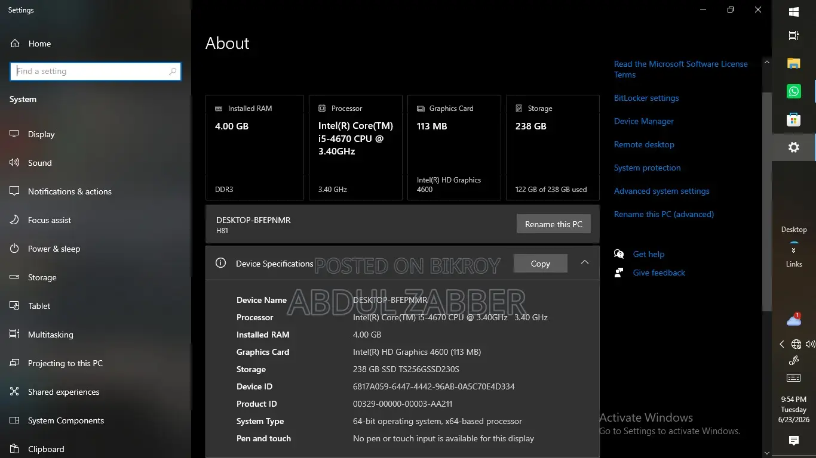Image resolution: width=816 pixels, height=458 pixels.
Task: Click the Give feedback person icon
Action: (619, 273)
